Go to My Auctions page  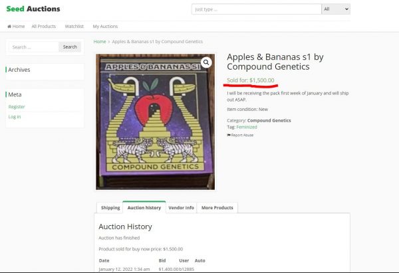pyautogui.click(x=105, y=26)
